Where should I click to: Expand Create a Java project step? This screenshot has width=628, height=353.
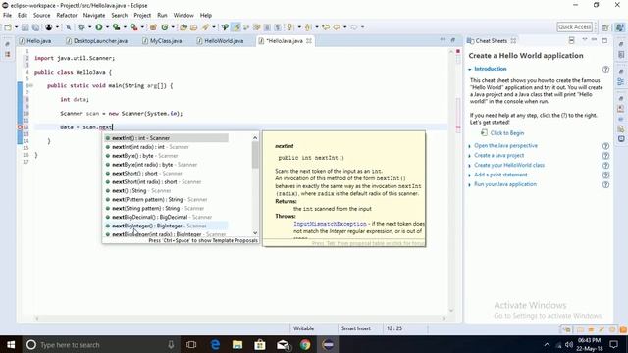coord(470,156)
